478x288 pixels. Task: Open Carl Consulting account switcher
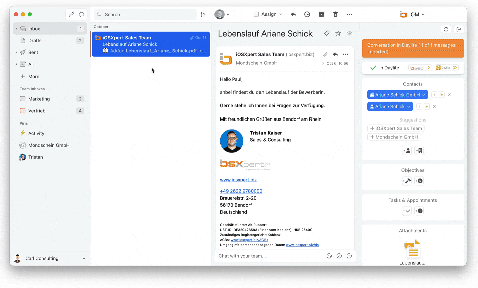point(50,258)
